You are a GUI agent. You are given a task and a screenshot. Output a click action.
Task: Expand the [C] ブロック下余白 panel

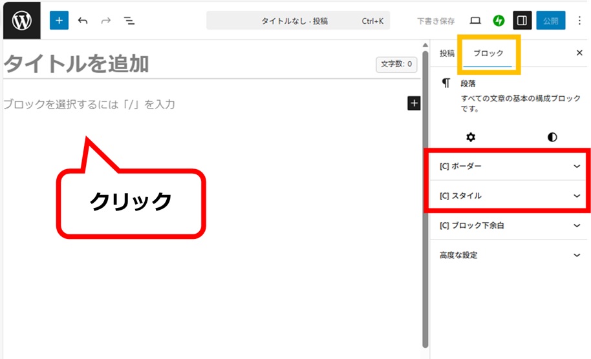[508, 225]
